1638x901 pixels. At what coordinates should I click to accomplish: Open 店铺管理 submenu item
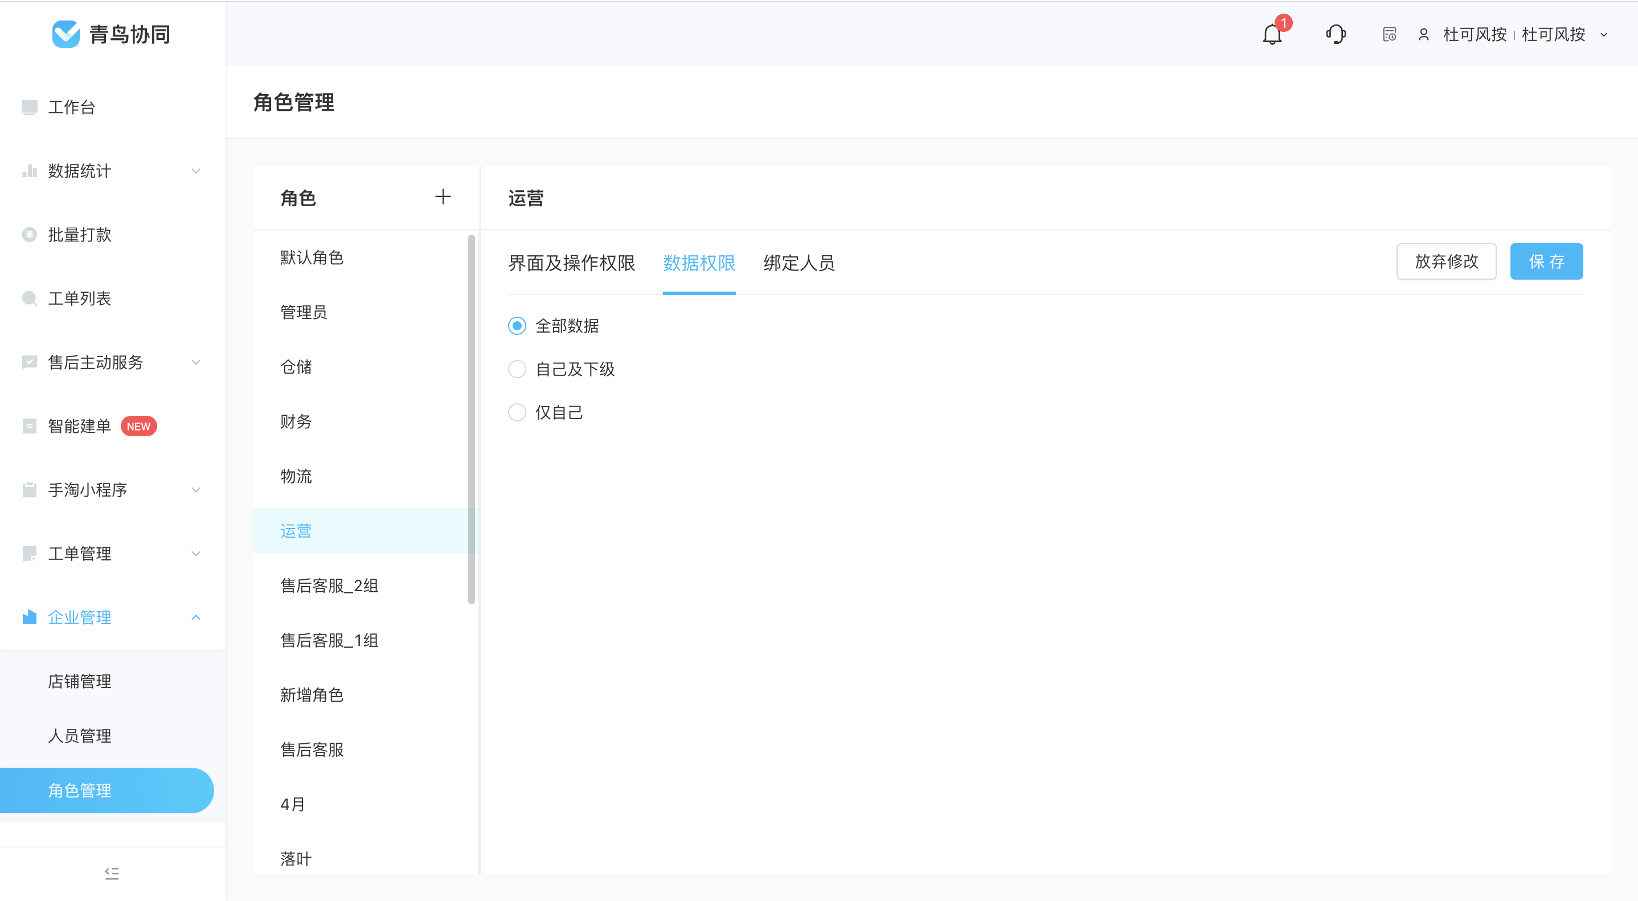[x=113, y=681]
